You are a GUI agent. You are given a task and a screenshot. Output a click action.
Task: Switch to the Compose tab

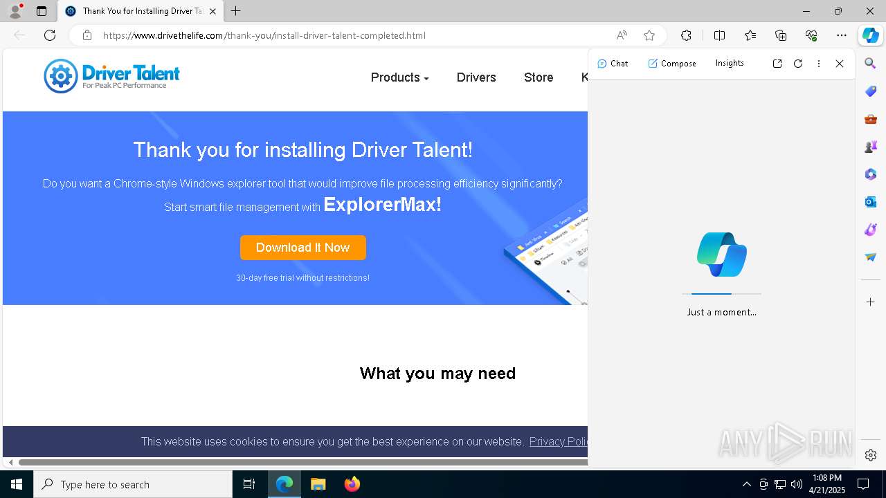click(672, 64)
